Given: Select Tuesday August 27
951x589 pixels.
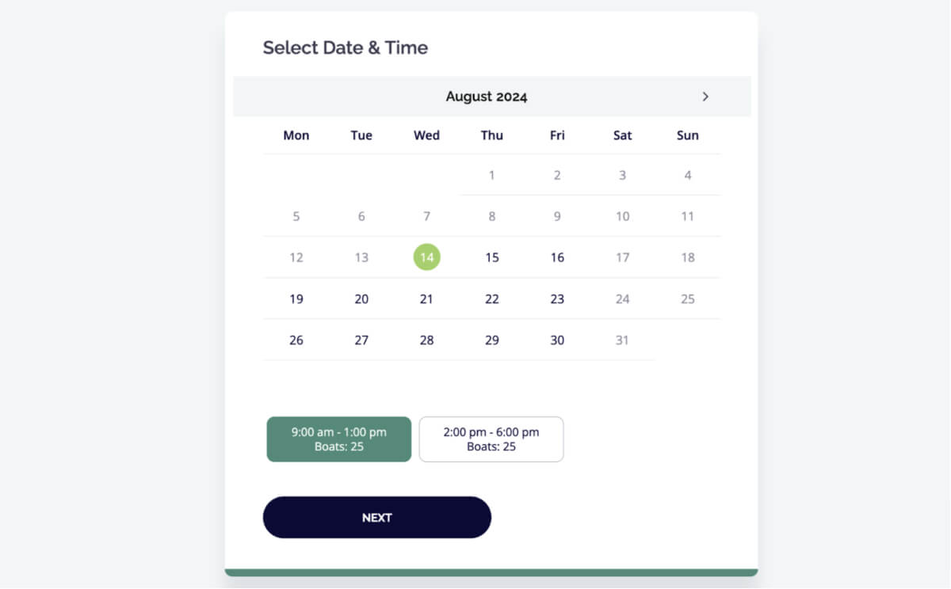Looking at the screenshot, I should tap(361, 340).
